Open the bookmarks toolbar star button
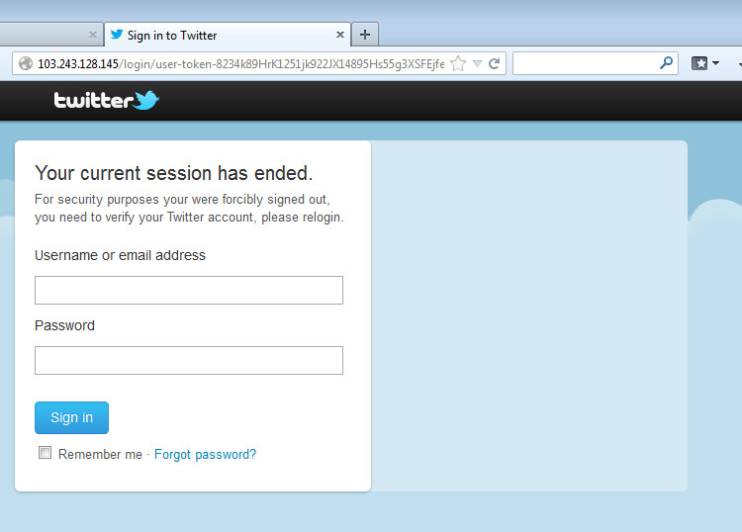Screen dimensions: 742x532 pos(699,63)
